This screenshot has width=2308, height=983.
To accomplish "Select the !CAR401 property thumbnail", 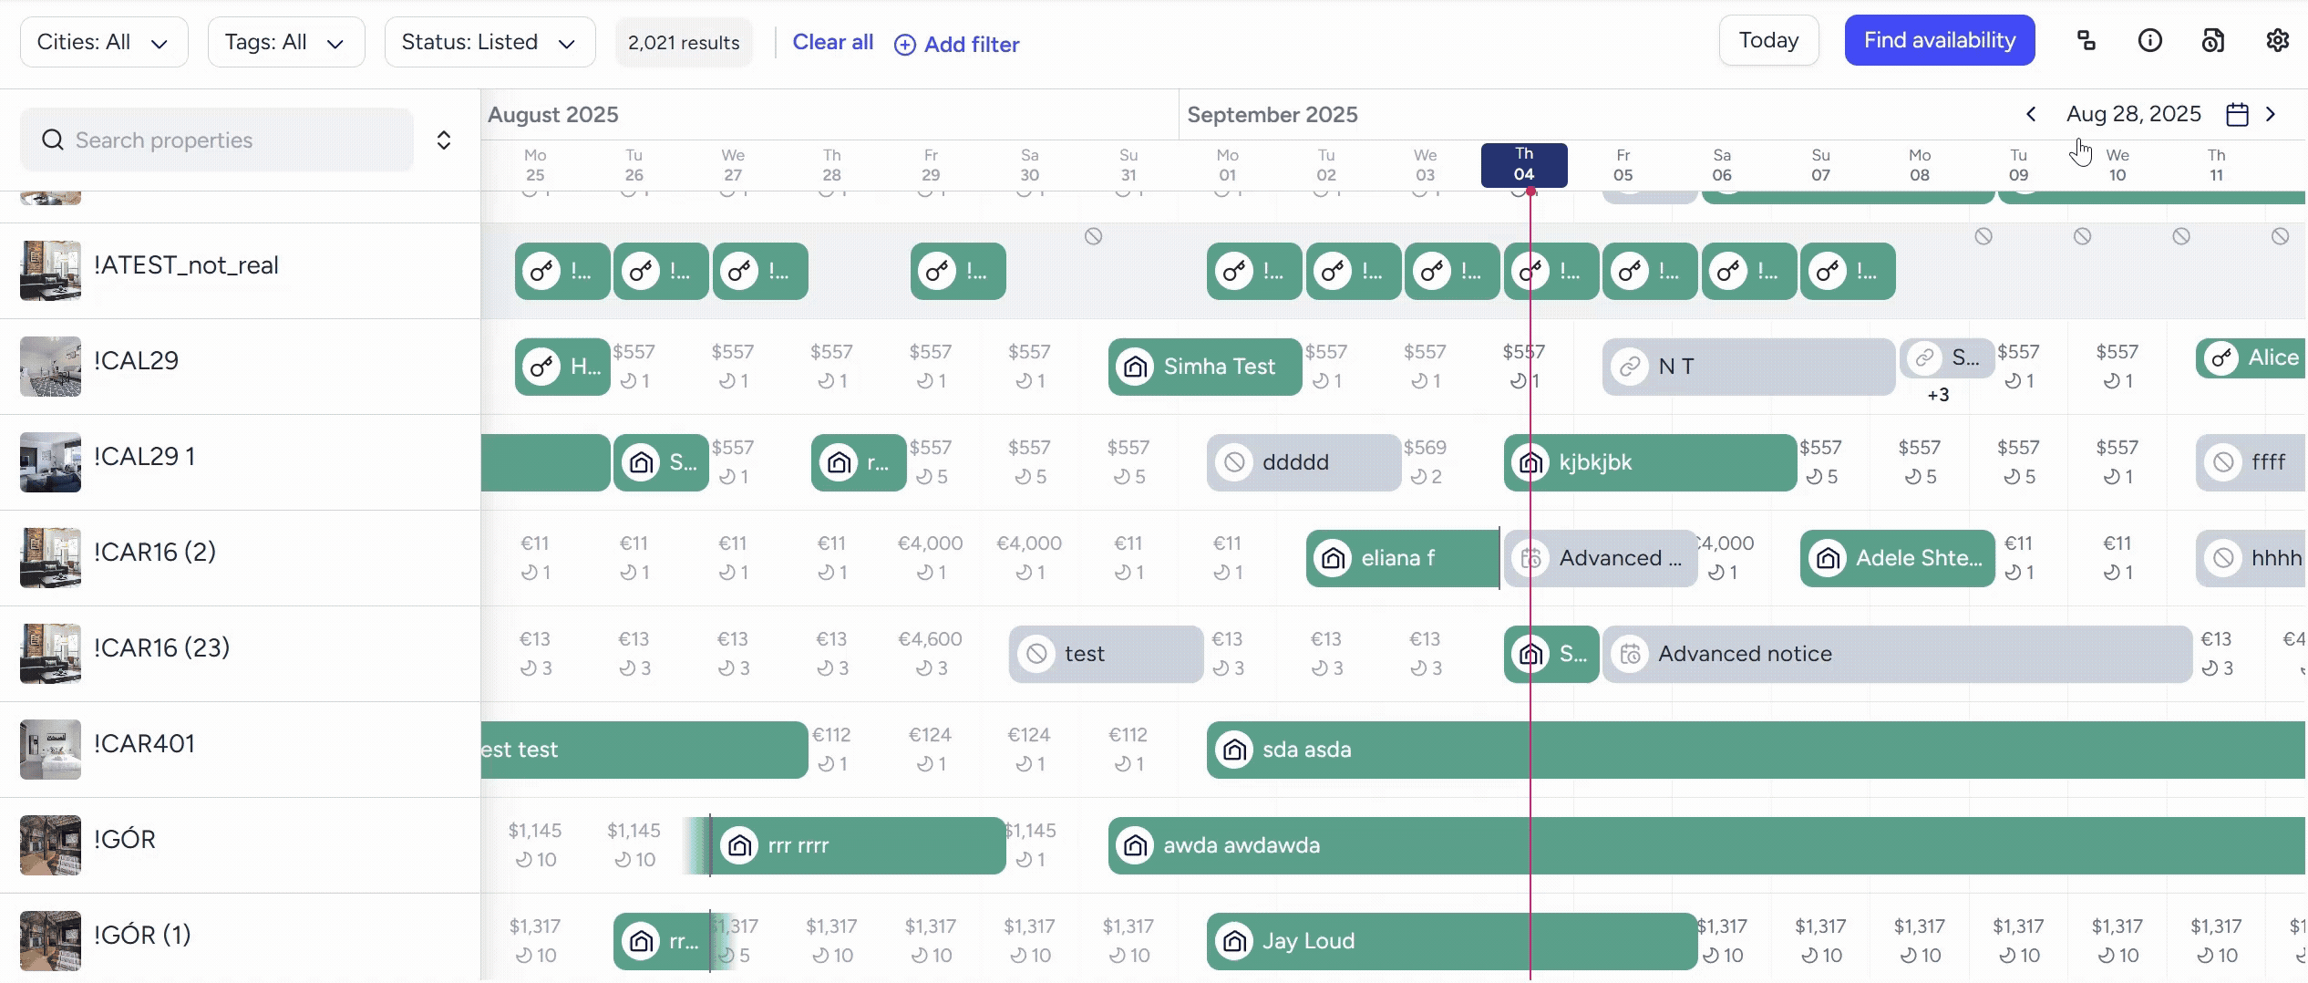I will (x=50, y=749).
